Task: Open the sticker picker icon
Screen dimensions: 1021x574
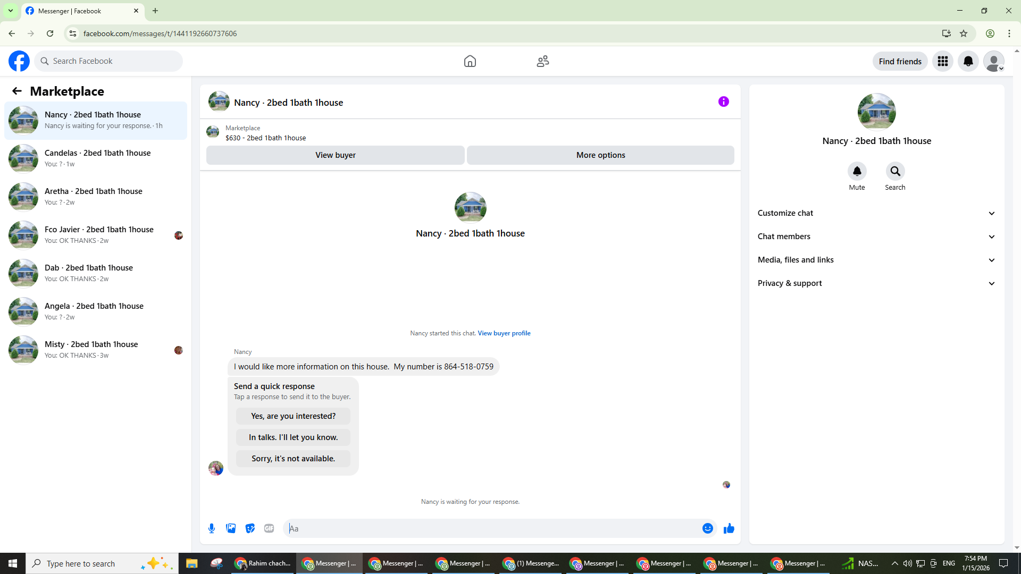Action: (x=250, y=528)
